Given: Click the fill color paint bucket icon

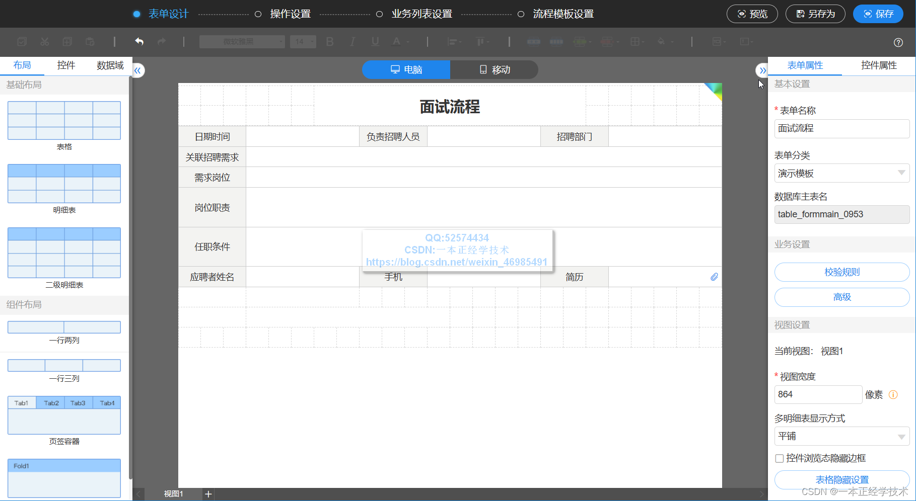Looking at the screenshot, I should (662, 42).
